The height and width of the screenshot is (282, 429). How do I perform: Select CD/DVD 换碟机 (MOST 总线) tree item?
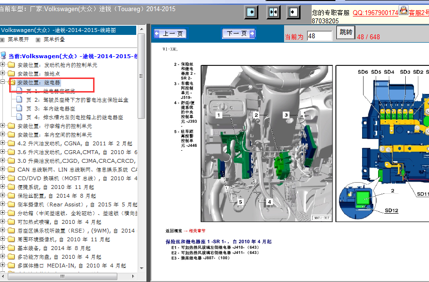tap(78, 178)
